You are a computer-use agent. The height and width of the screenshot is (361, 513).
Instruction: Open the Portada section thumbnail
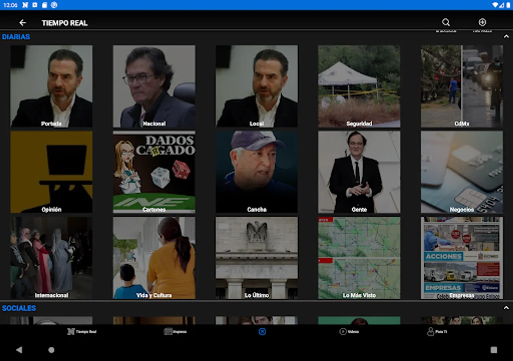51,86
